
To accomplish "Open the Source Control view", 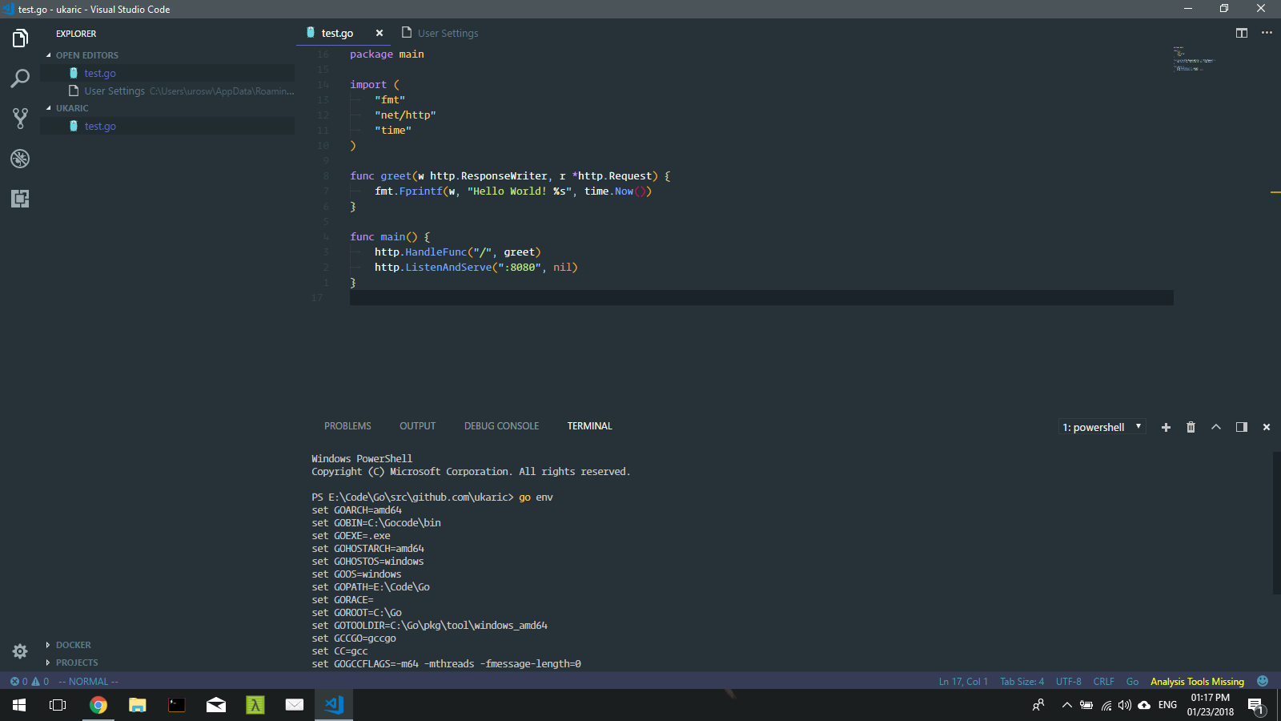I will coord(20,118).
